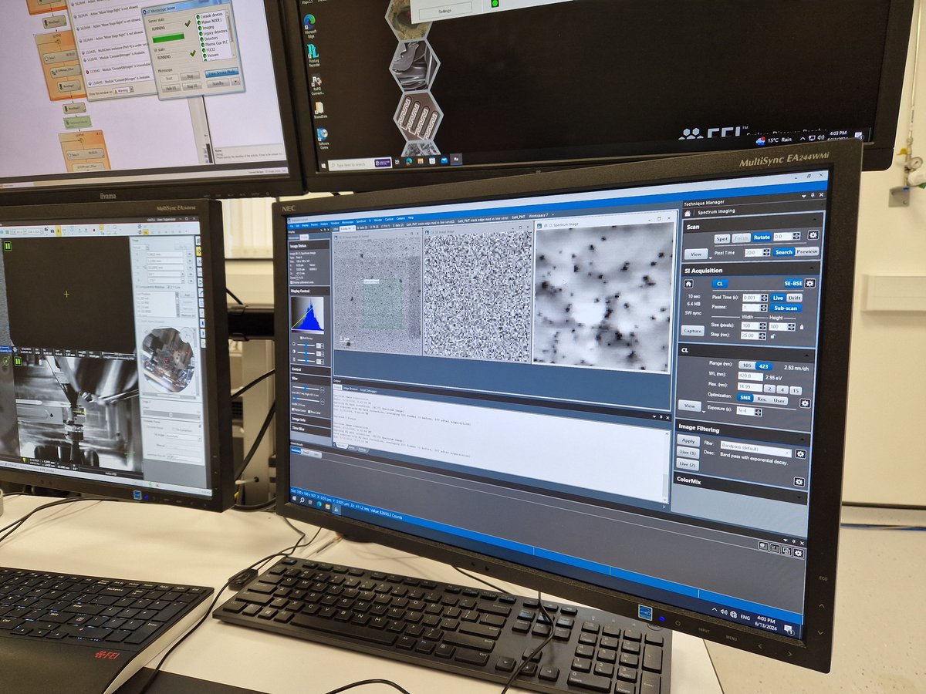
Task: Open the SI Acquisition settings gear
Action: pyautogui.click(x=809, y=283)
